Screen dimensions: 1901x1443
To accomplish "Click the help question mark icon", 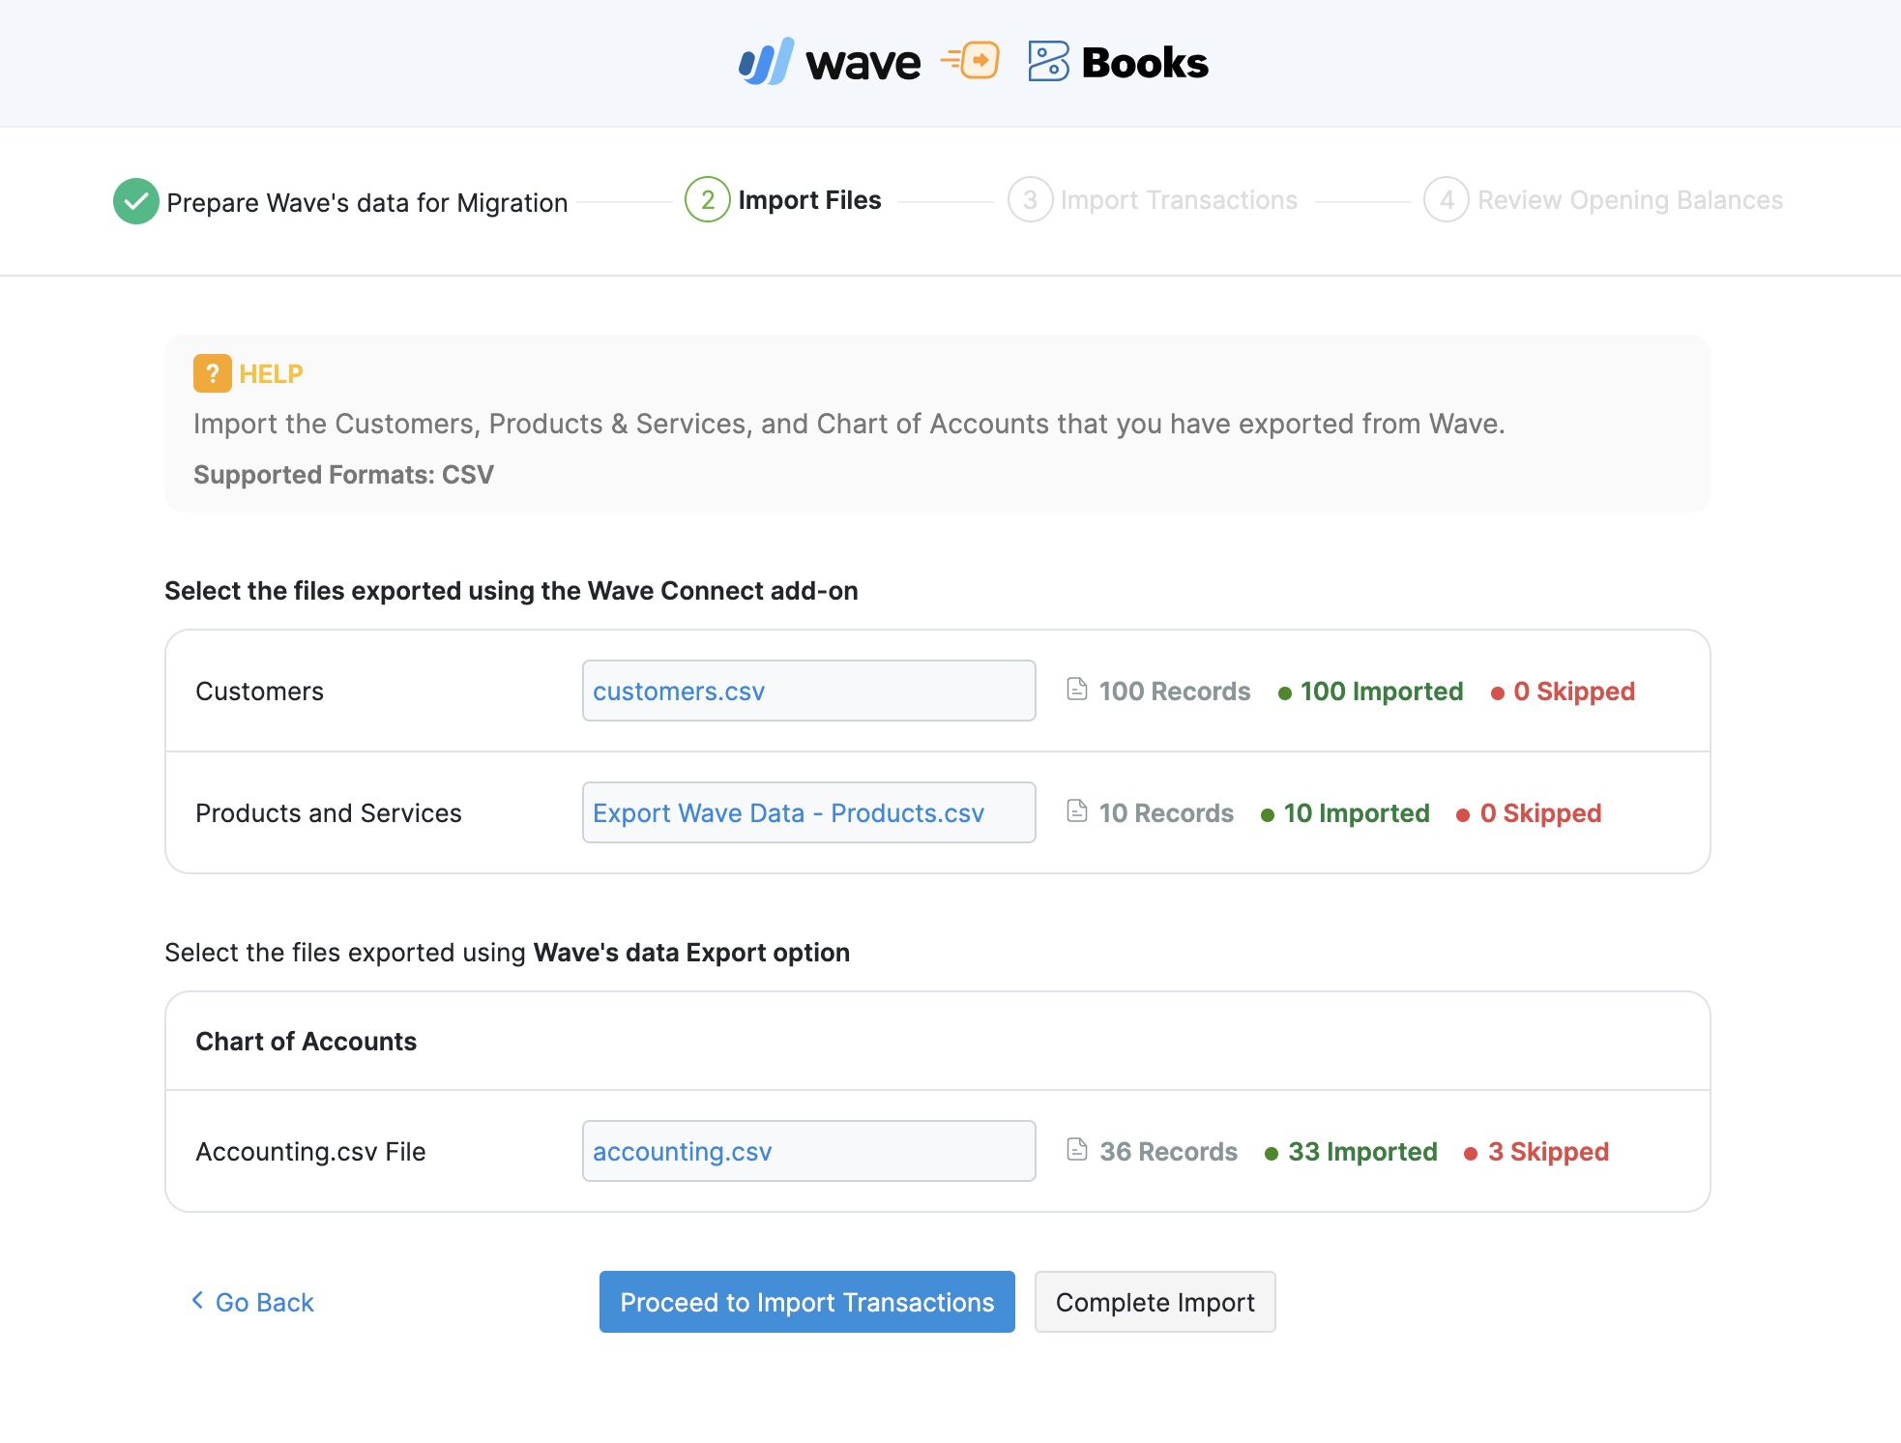I will pyautogui.click(x=212, y=371).
